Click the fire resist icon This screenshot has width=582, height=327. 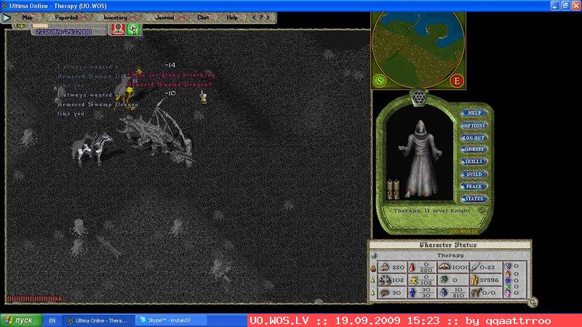(507, 274)
